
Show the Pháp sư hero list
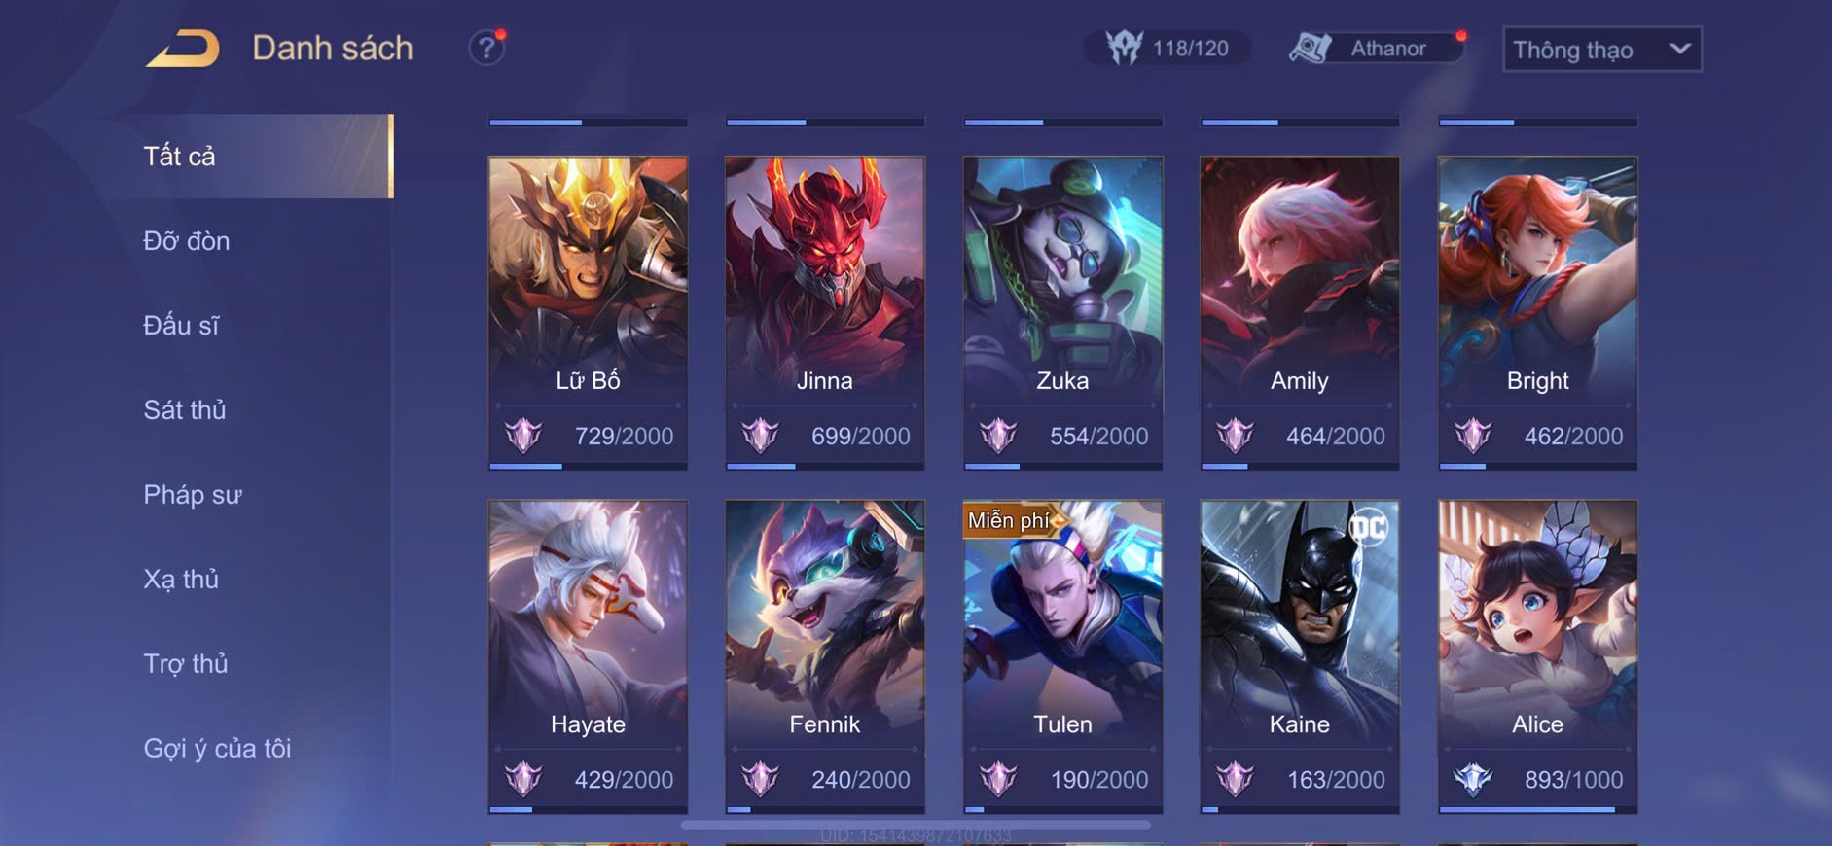pos(193,494)
